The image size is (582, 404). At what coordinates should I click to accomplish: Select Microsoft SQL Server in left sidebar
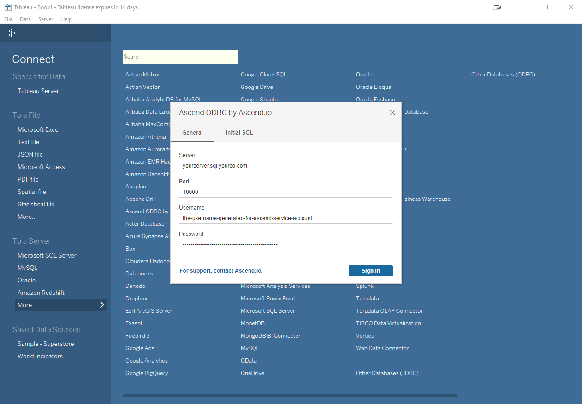(x=47, y=256)
